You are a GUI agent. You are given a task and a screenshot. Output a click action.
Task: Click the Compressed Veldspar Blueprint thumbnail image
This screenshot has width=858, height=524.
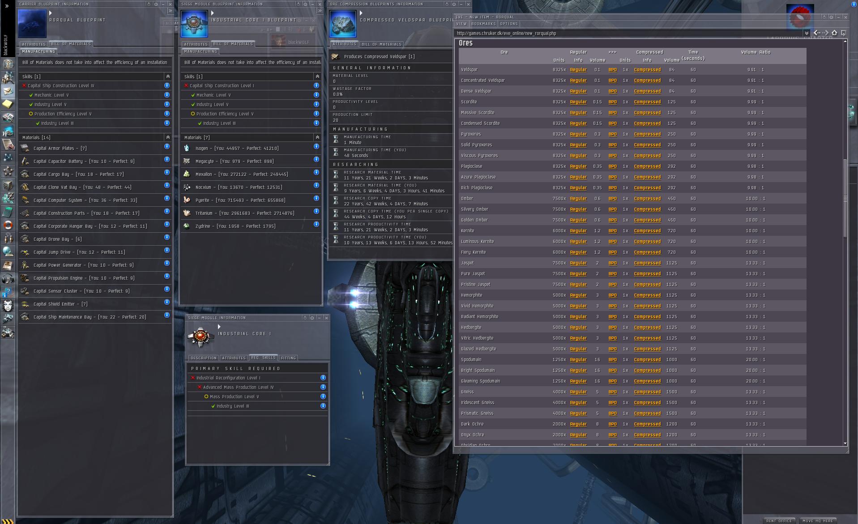pos(343,23)
